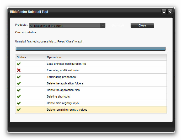Click the 'Products :' label
This screenshot has width=182, height=140.
point(22,25)
